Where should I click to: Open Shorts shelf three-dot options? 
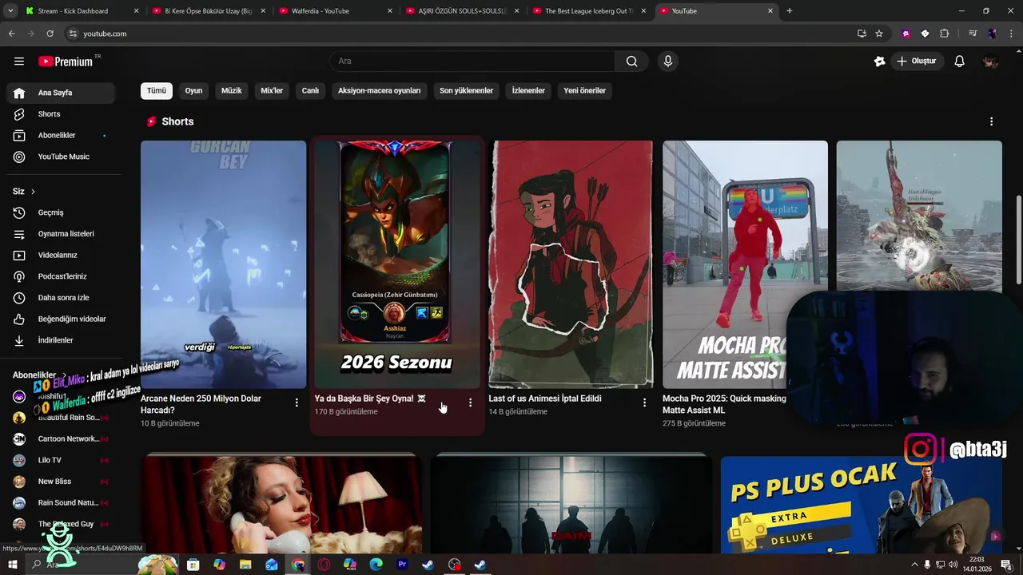coord(991,121)
